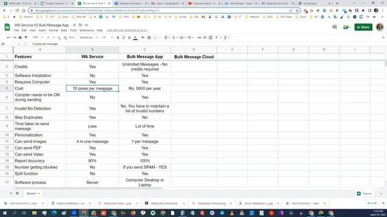The image size is (387, 217).
Task: Select cell '10 paise per message'
Action: (x=93, y=89)
